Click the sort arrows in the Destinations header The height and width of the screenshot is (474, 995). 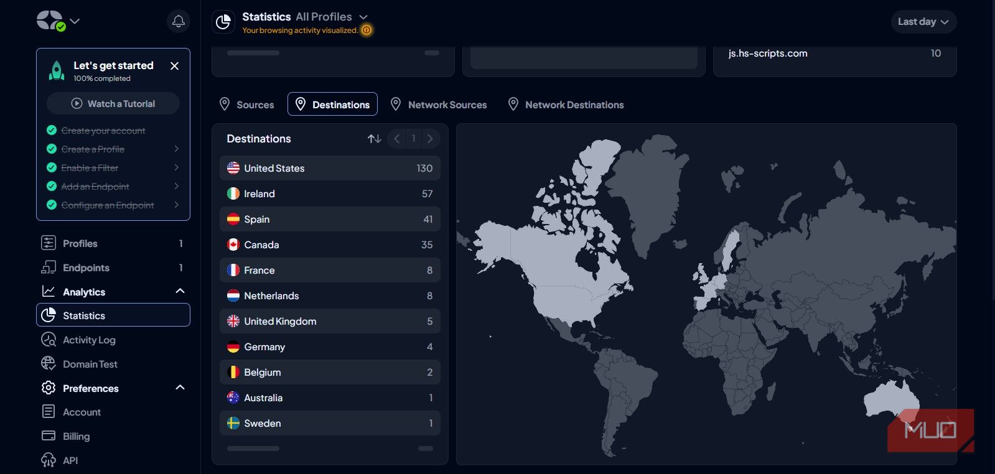tap(374, 139)
